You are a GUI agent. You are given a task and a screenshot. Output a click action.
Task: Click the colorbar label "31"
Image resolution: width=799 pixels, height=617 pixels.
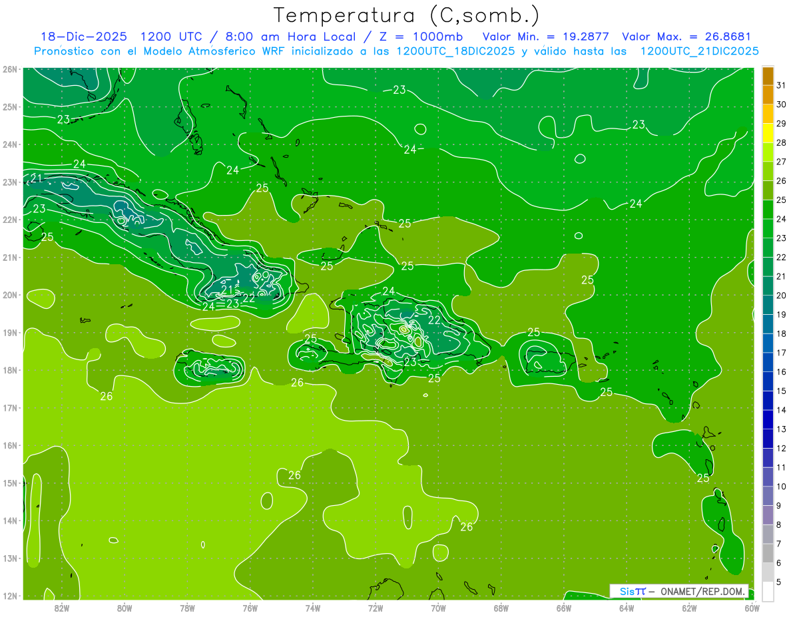click(x=781, y=86)
